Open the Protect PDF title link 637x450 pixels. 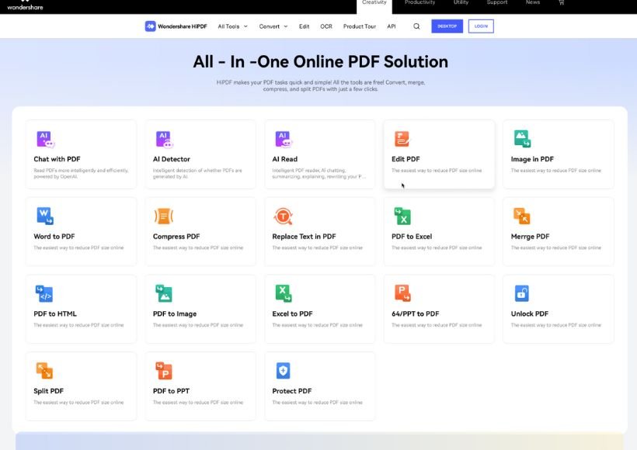coord(291,391)
